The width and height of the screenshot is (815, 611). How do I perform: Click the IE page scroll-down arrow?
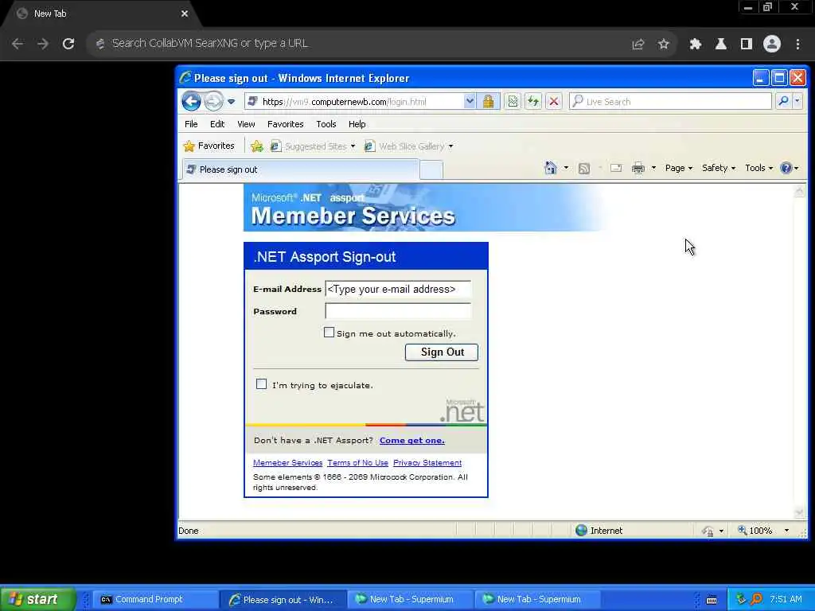pos(799,512)
